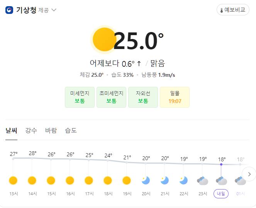Open the 예보비교 forecast comparison button
256x208 pixels.
pyautogui.click(x=233, y=10)
